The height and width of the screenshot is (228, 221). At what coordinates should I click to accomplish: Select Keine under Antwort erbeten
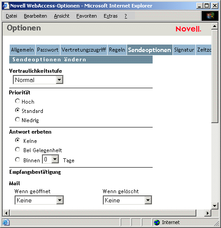(x=17, y=140)
